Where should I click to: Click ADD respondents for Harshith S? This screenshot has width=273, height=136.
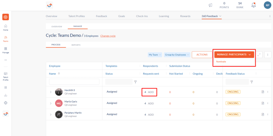[x=151, y=92]
